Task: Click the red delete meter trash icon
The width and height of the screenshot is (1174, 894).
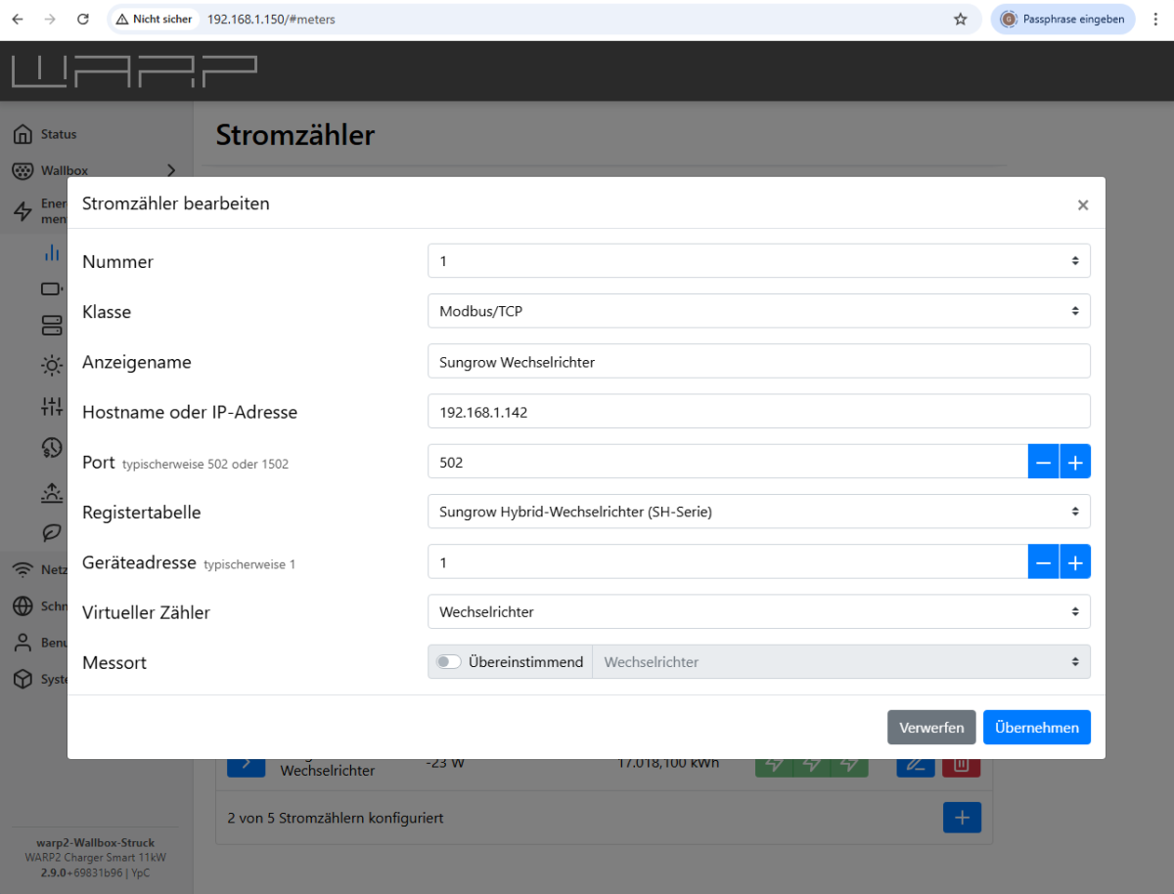Action: coord(961,765)
